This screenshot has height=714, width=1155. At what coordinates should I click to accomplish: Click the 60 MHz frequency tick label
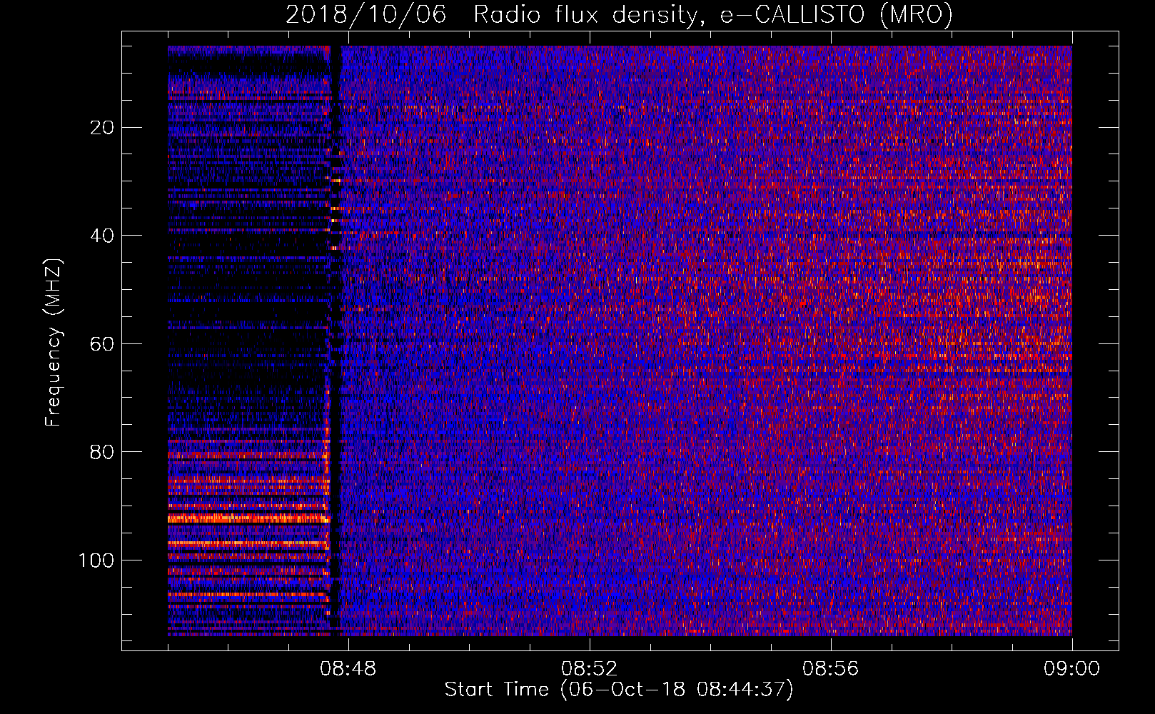click(x=103, y=344)
